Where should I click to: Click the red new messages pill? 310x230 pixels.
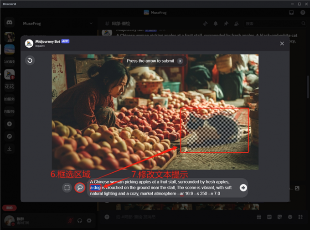click(9, 208)
